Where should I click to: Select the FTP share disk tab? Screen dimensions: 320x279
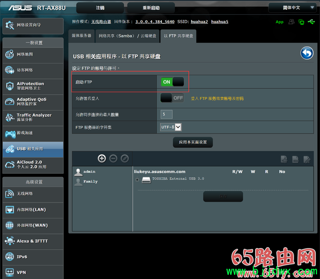click(x=179, y=36)
